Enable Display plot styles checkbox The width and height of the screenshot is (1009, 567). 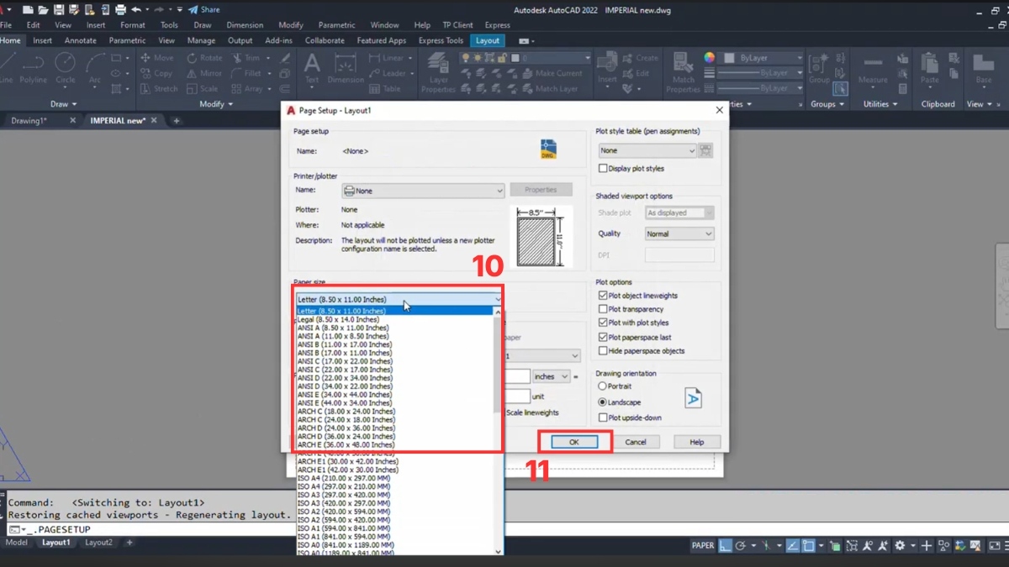tap(603, 169)
